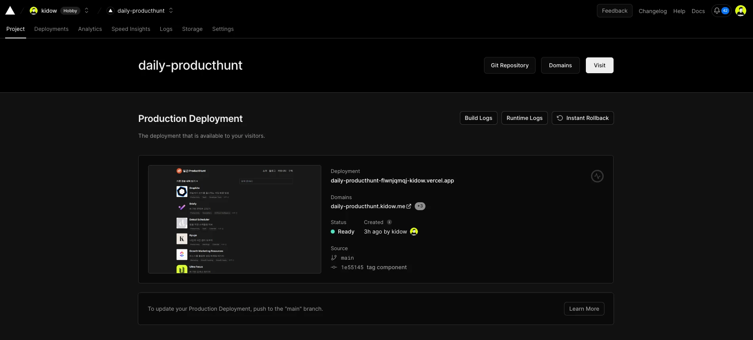Open kidow team avatar

click(x=34, y=11)
